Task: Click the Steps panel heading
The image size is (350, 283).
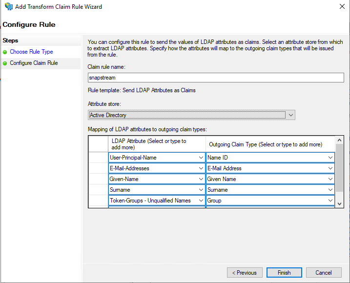Action: 10,40
